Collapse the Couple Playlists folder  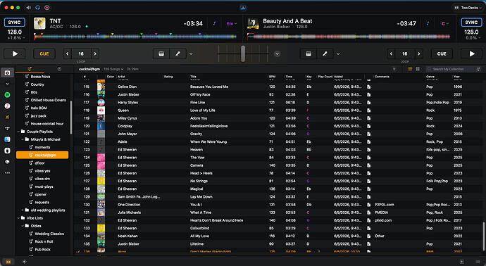(x=18, y=132)
